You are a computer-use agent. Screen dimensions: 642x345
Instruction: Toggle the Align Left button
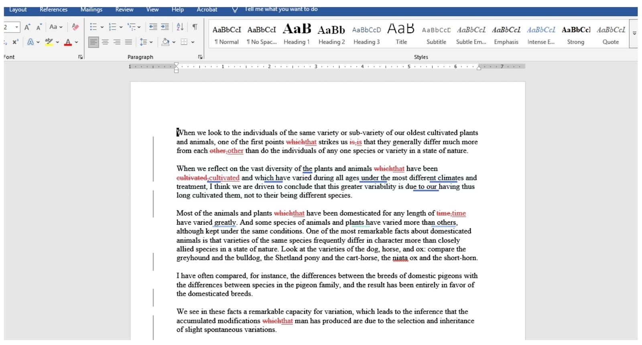[x=93, y=42]
